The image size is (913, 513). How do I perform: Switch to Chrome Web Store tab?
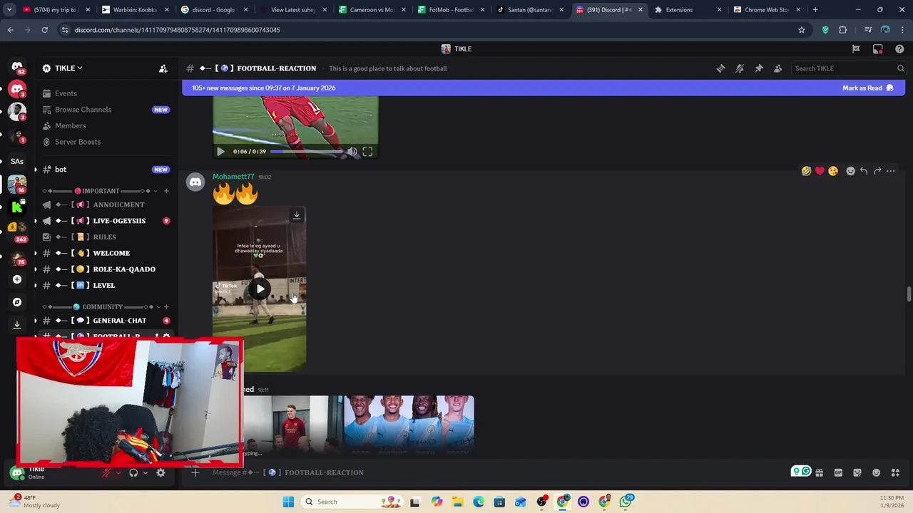point(766,10)
